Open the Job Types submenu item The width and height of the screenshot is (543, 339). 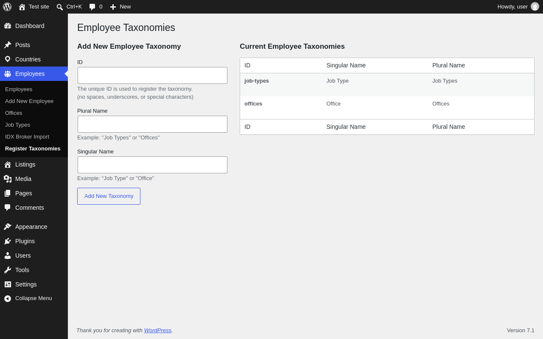pyautogui.click(x=17, y=125)
